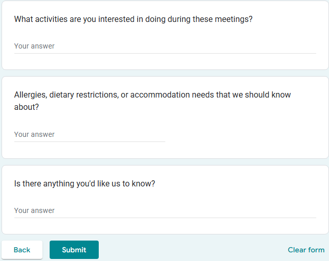Click the underline of the activities answer field
The width and height of the screenshot is (329, 261).
[x=165, y=53]
